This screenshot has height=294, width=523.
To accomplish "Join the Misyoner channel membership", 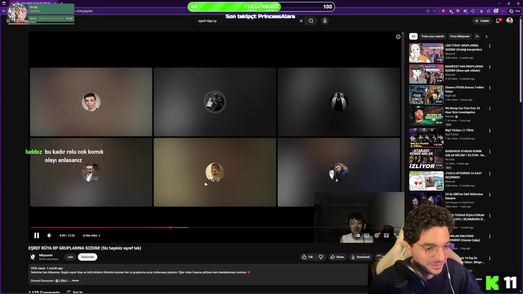I will tap(70, 257).
